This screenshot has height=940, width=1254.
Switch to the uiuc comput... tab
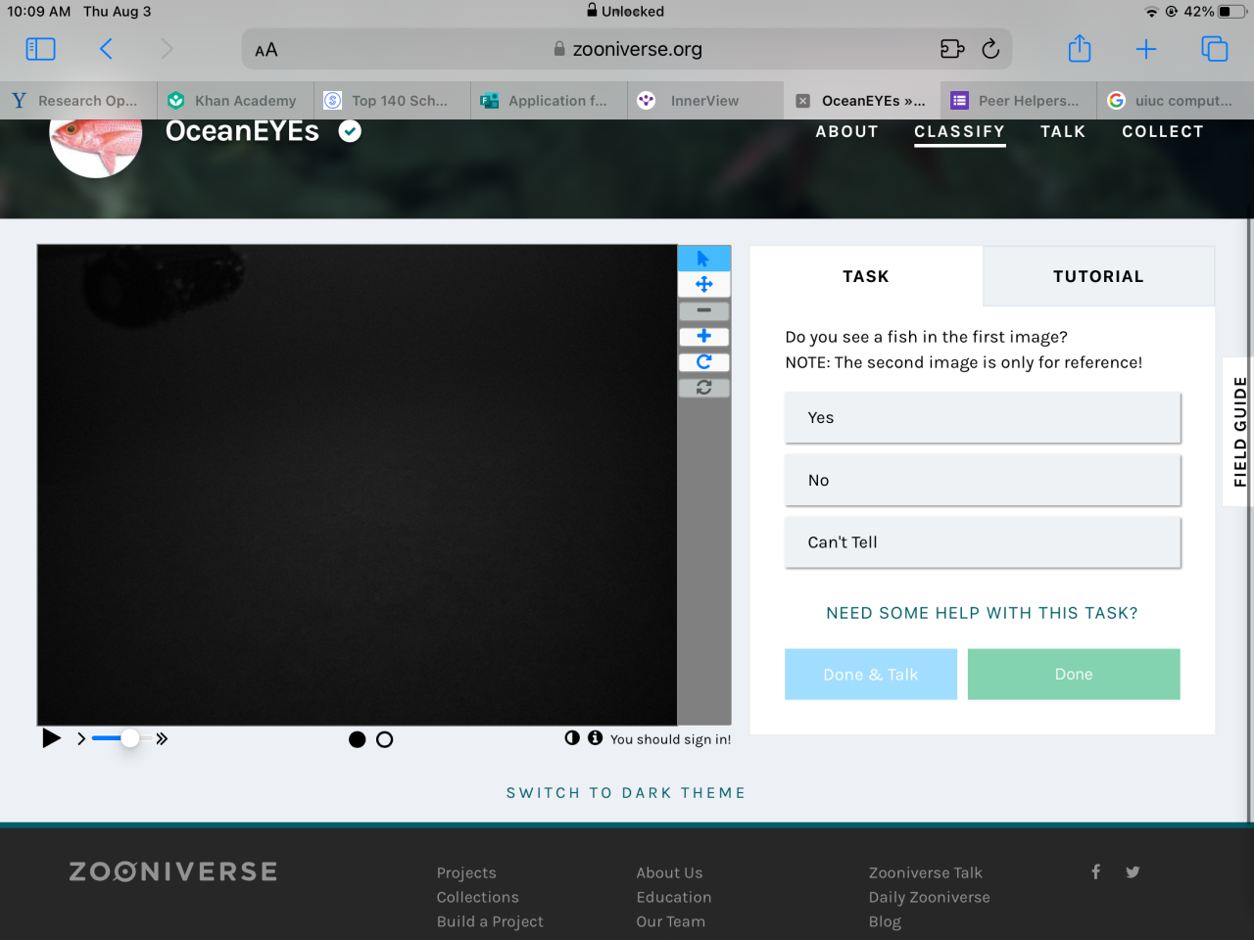(x=1176, y=100)
